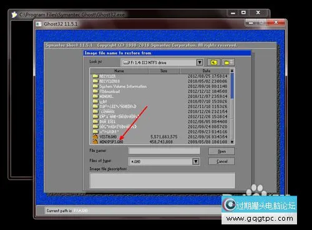Viewport: 312px width, 230px height.
Task: Sort the file list by Size column
Action: click(163, 71)
